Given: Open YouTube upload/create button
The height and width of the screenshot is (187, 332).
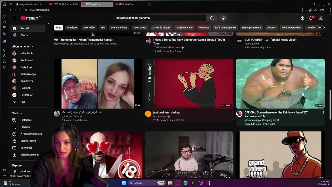Looking at the screenshot, I should pos(302,18).
